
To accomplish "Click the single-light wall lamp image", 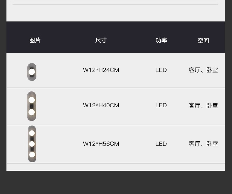I will (x=32, y=72).
